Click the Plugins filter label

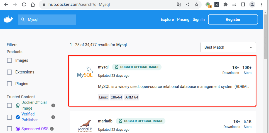(22, 84)
